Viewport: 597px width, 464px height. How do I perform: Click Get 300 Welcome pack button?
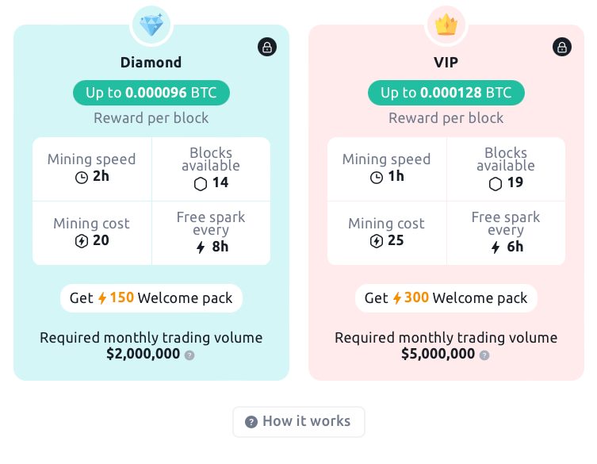pyautogui.click(x=446, y=298)
